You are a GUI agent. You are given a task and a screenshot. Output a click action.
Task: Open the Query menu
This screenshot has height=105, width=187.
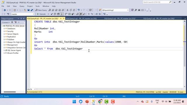click(x=22, y=6)
